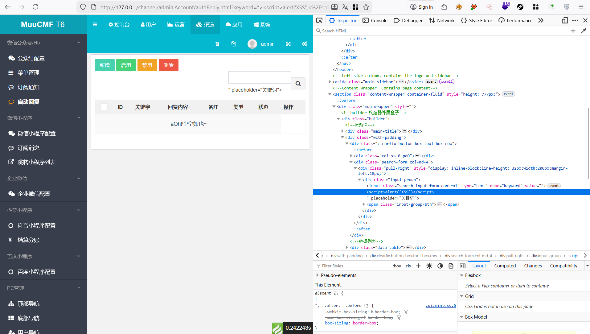Click the hamburger menu icon to collapse sidebar

95,24
